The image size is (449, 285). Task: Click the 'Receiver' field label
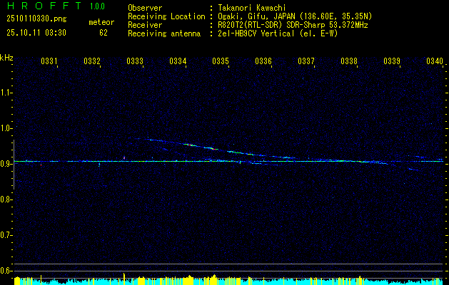[x=145, y=25]
